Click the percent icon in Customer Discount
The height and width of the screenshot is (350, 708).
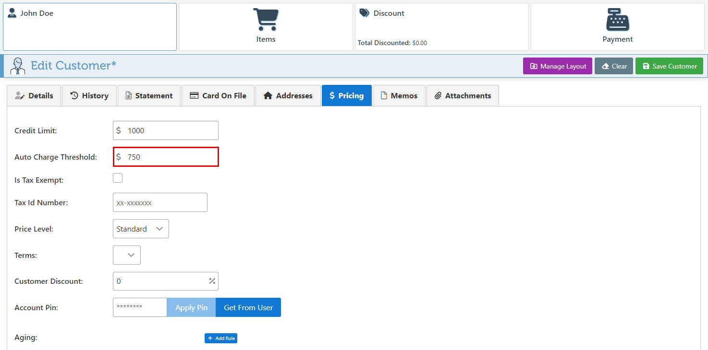(x=212, y=281)
